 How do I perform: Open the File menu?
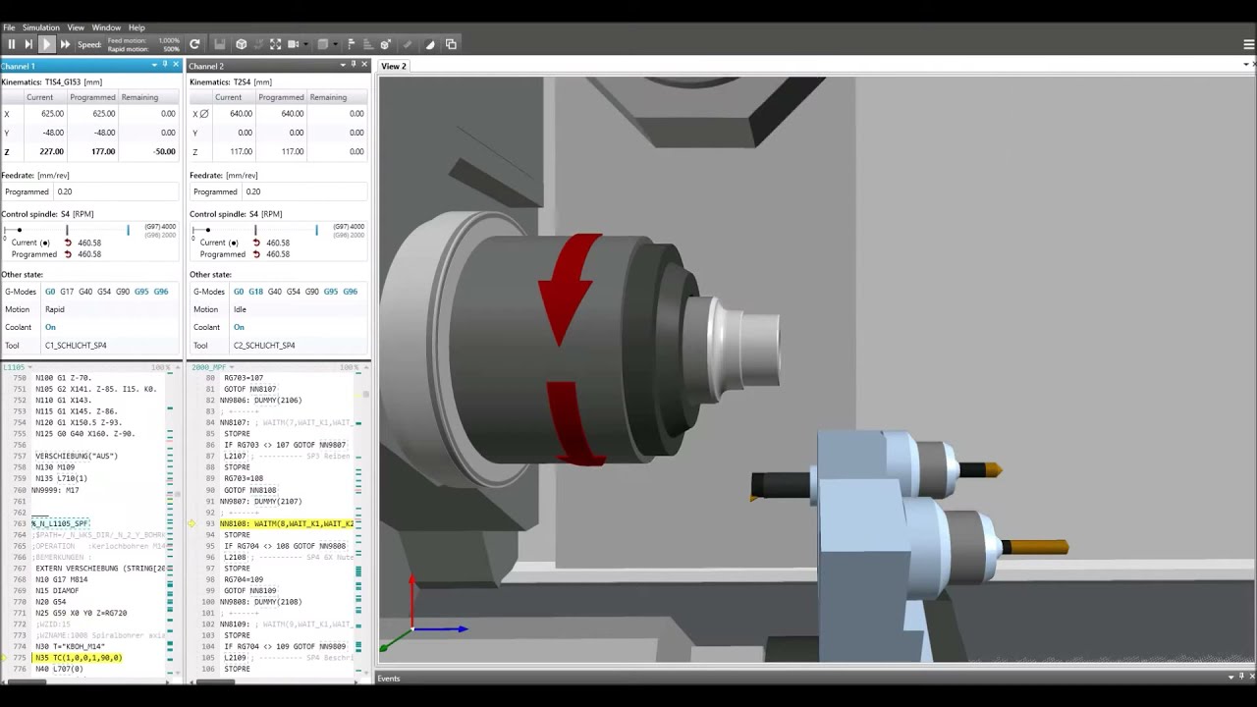point(9,27)
